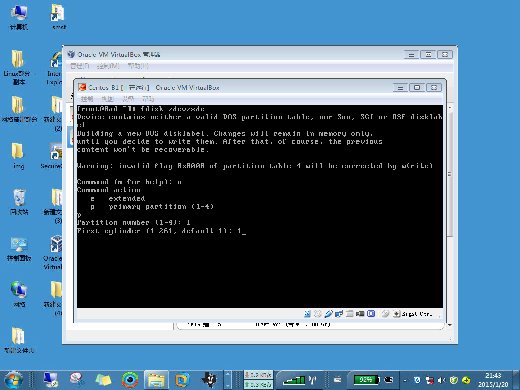
Task: Select the SecureCRT desktop shortcut
Action: [x=51, y=156]
